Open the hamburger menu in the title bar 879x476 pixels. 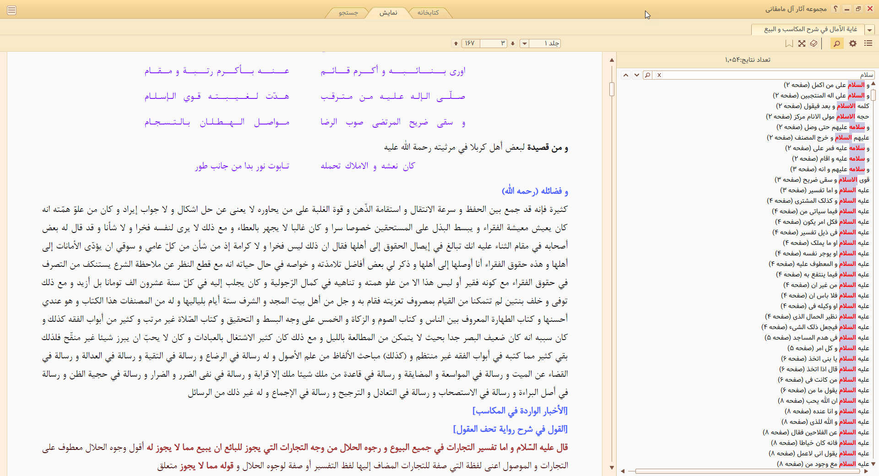click(12, 10)
